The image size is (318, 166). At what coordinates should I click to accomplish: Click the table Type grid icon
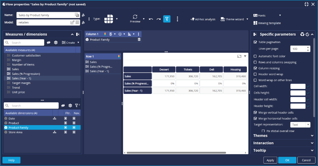point(109,19)
